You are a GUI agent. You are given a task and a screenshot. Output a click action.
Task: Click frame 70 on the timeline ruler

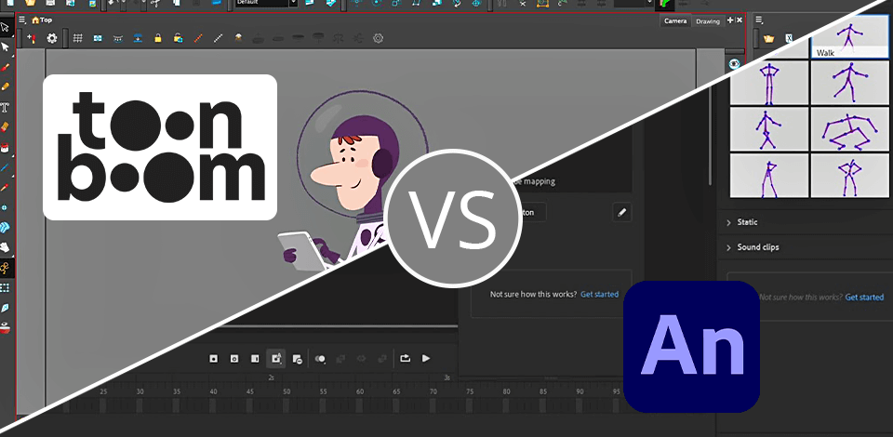point(433,391)
